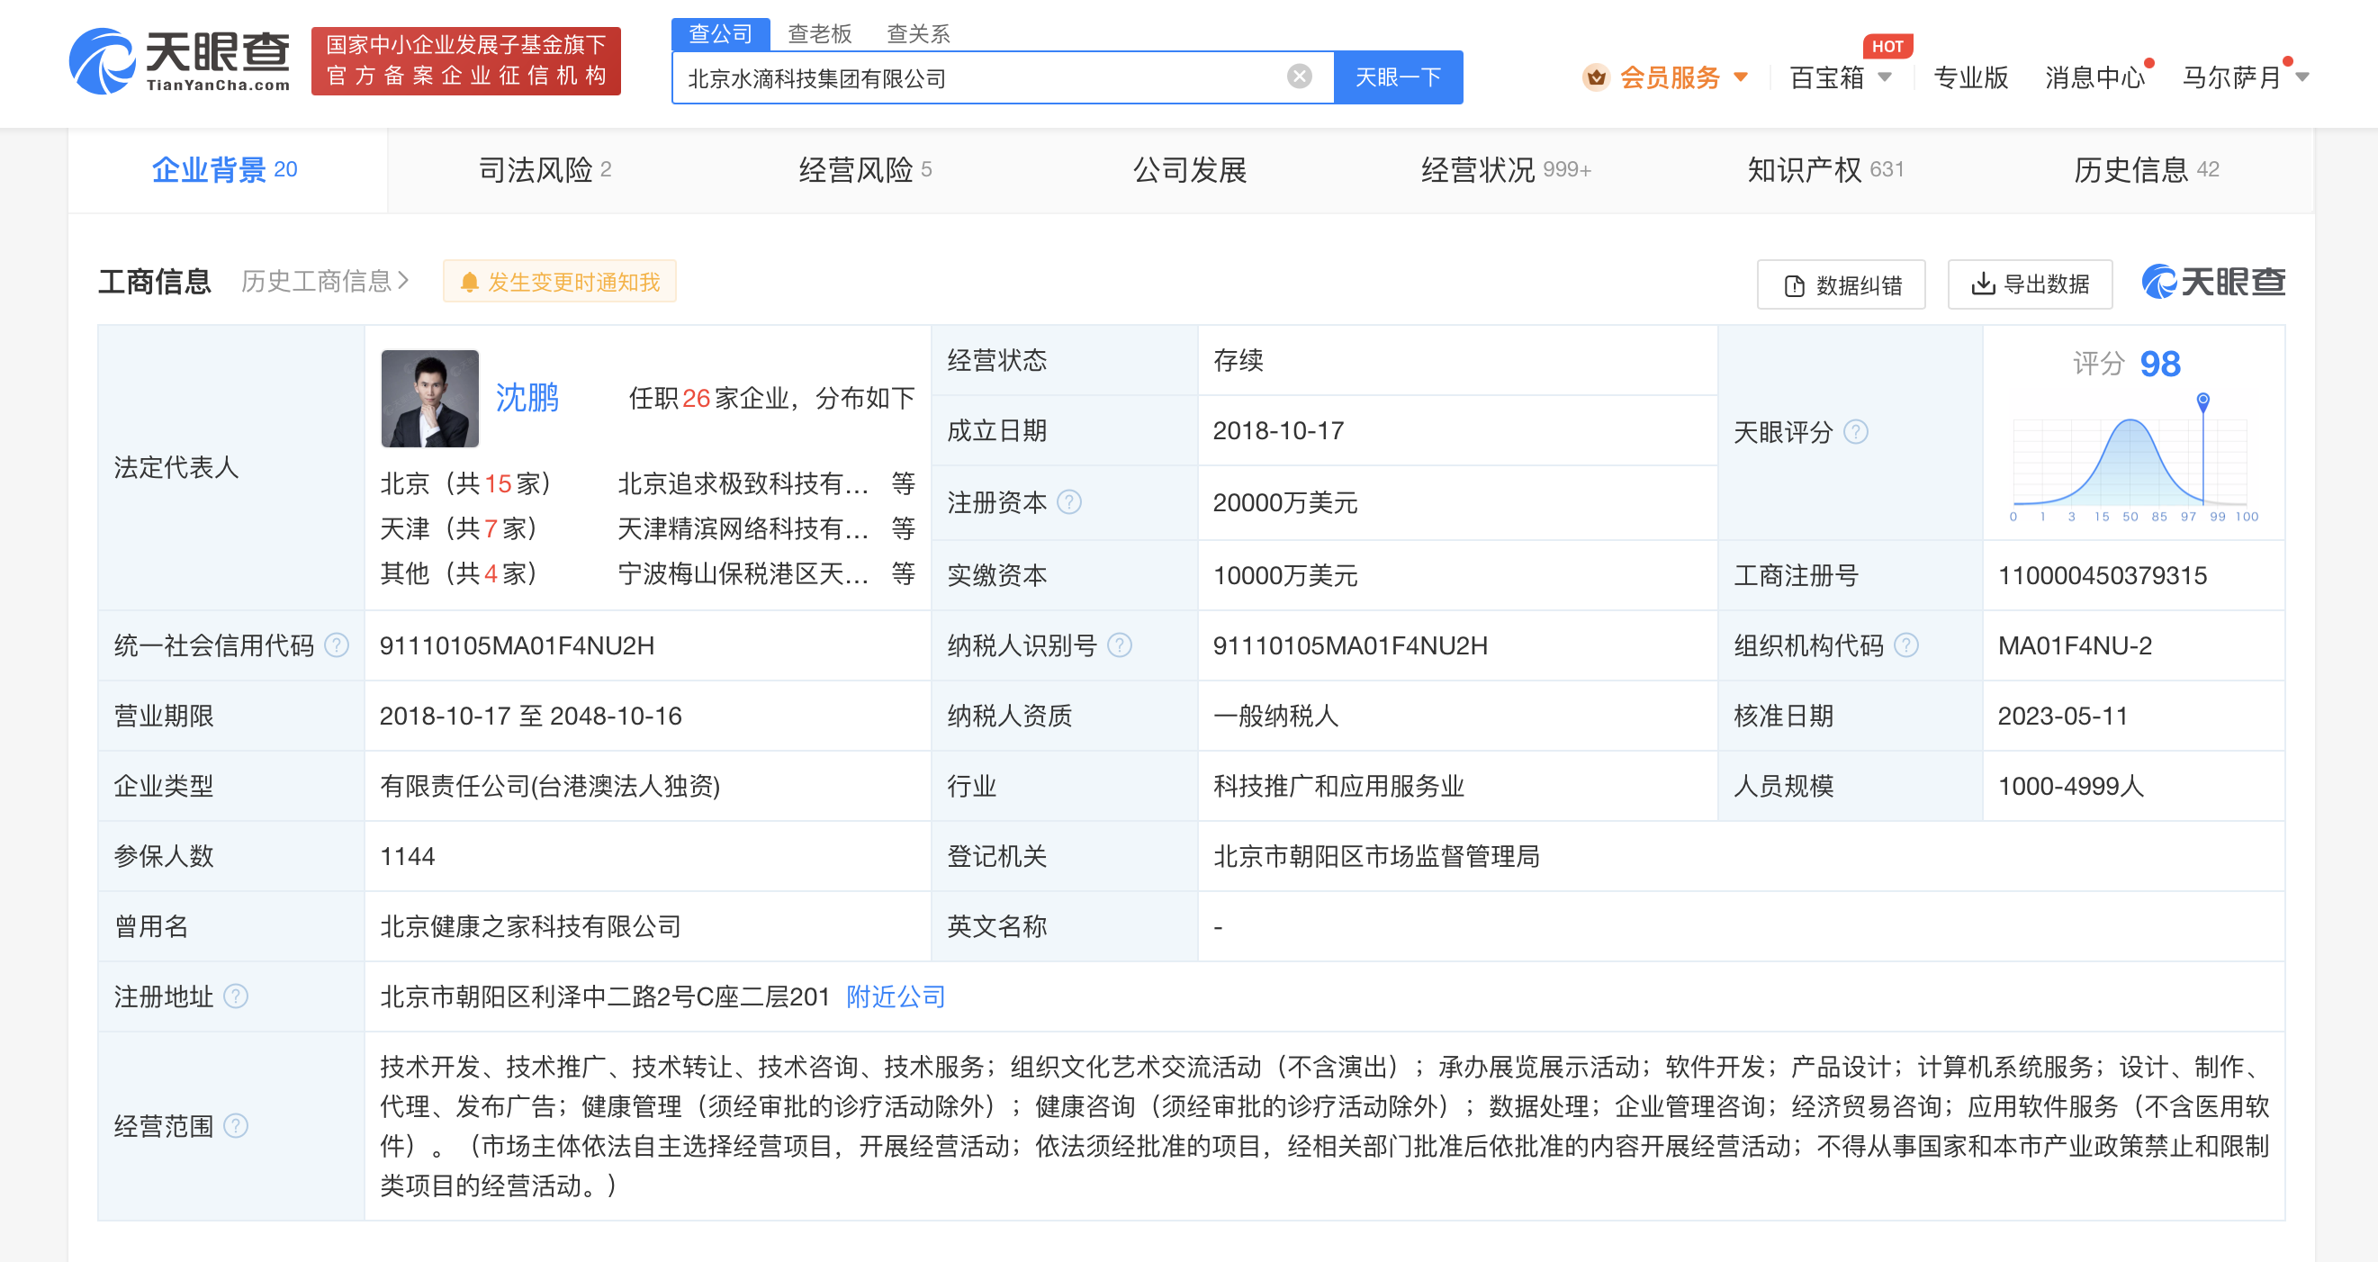Select the 知识产权 tab
The image size is (2378, 1262).
(x=1826, y=170)
